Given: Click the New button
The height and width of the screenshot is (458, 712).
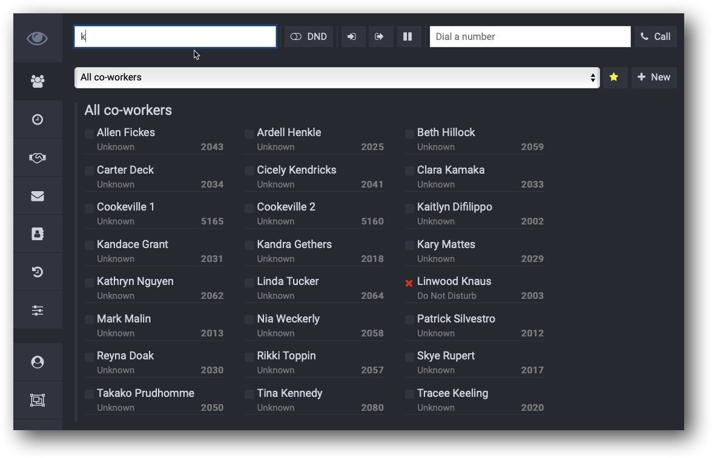Looking at the screenshot, I should 654,77.
